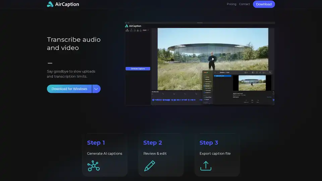Click the blue Download button in header
Viewport: 322px width, 181px height.
[264, 4]
